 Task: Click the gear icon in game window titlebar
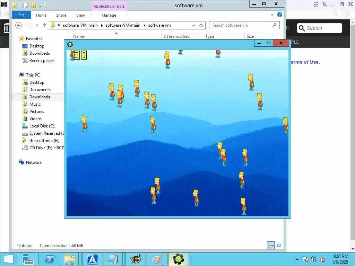[70, 44]
